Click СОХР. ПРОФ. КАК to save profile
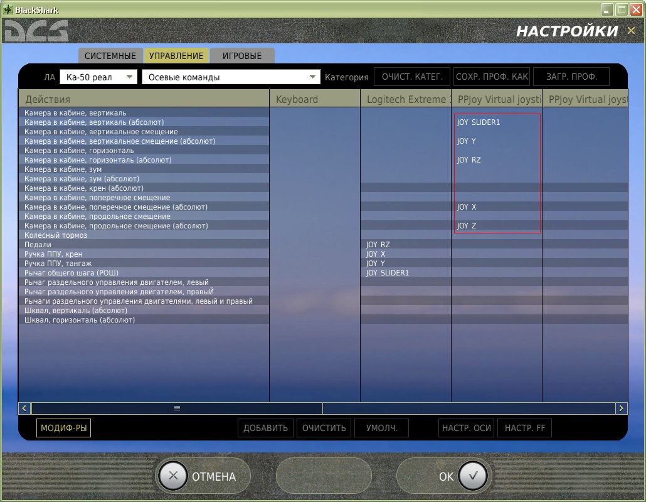This screenshot has height=502, width=646. pos(492,77)
